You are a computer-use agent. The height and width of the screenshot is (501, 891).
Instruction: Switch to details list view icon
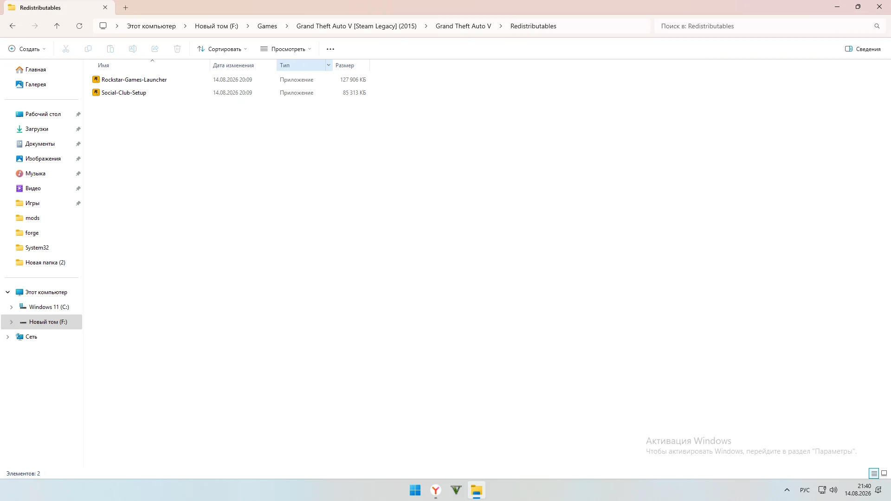click(x=874, y=473)
